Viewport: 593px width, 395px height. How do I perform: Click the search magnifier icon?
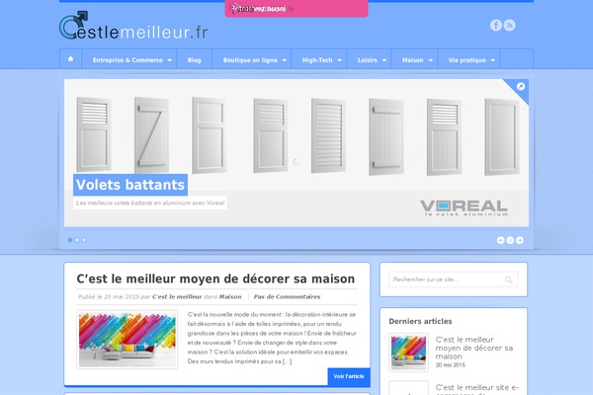point(509,279)
